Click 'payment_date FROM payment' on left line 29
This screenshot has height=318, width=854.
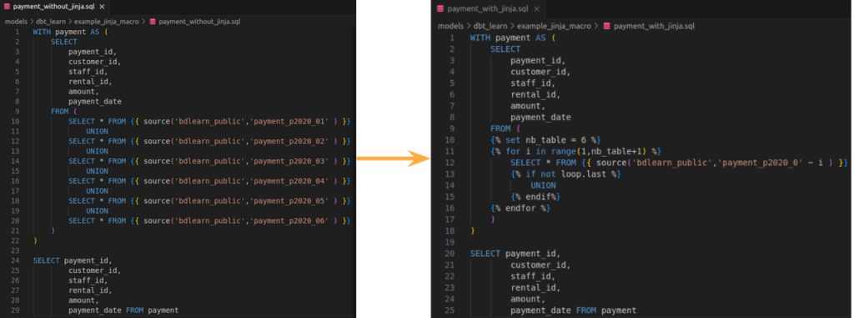123,310
